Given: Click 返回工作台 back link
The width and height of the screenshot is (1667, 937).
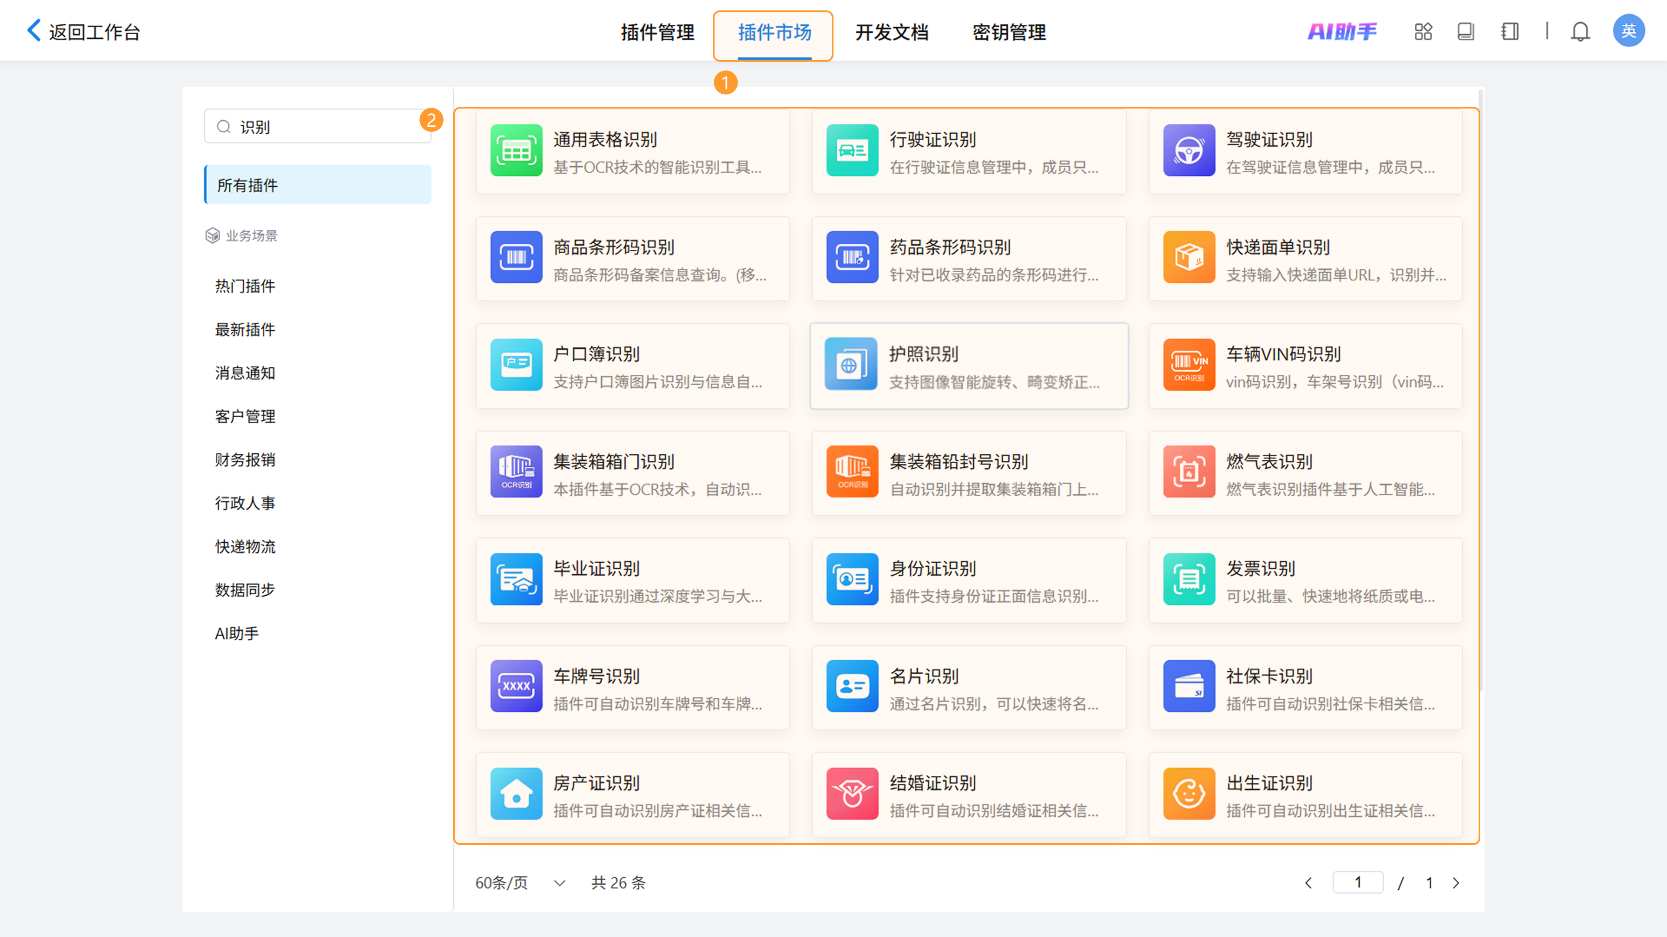Looking at the screenshot, I should (x=84, y=32).
